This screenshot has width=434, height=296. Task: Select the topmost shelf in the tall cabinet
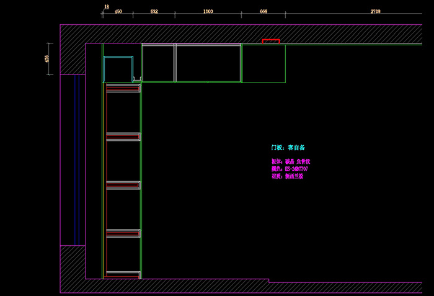click(x=123, y=89)
